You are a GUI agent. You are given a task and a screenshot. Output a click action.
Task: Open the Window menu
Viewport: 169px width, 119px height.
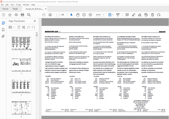click(26, 5)
